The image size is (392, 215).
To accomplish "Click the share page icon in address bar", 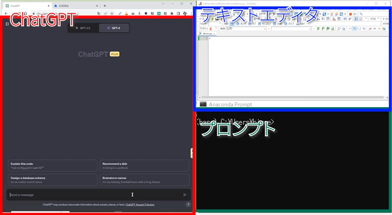I will 105,13.
